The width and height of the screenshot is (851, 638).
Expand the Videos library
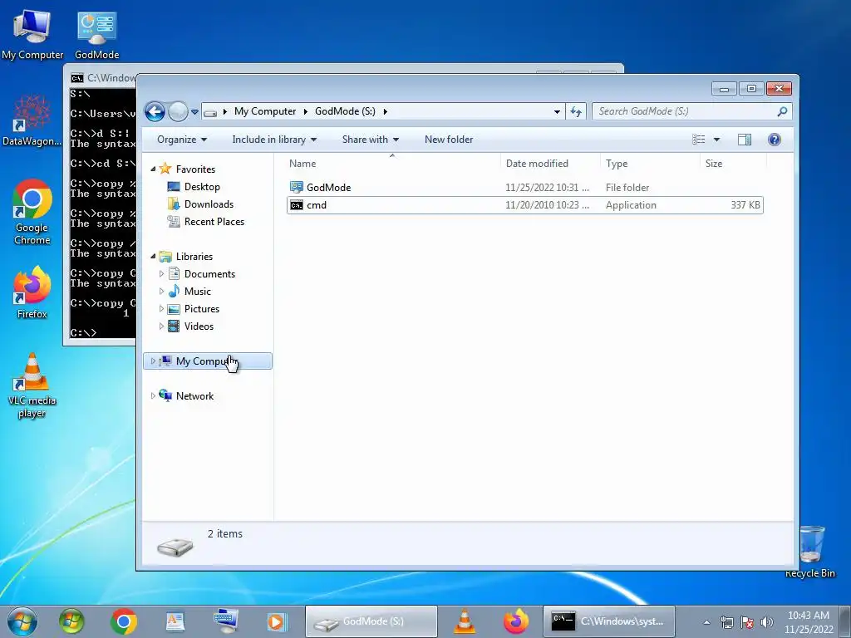[x=161, y=326]
